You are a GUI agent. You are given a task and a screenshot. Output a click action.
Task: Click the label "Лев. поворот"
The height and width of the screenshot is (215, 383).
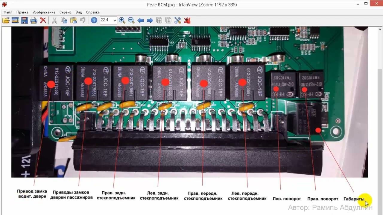(x=287, y=199)
